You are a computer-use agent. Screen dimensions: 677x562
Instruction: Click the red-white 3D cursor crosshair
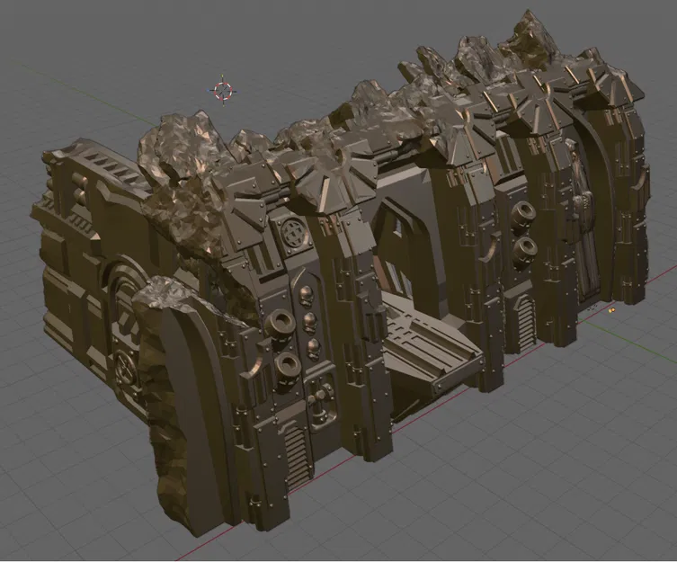click(223, 91)
